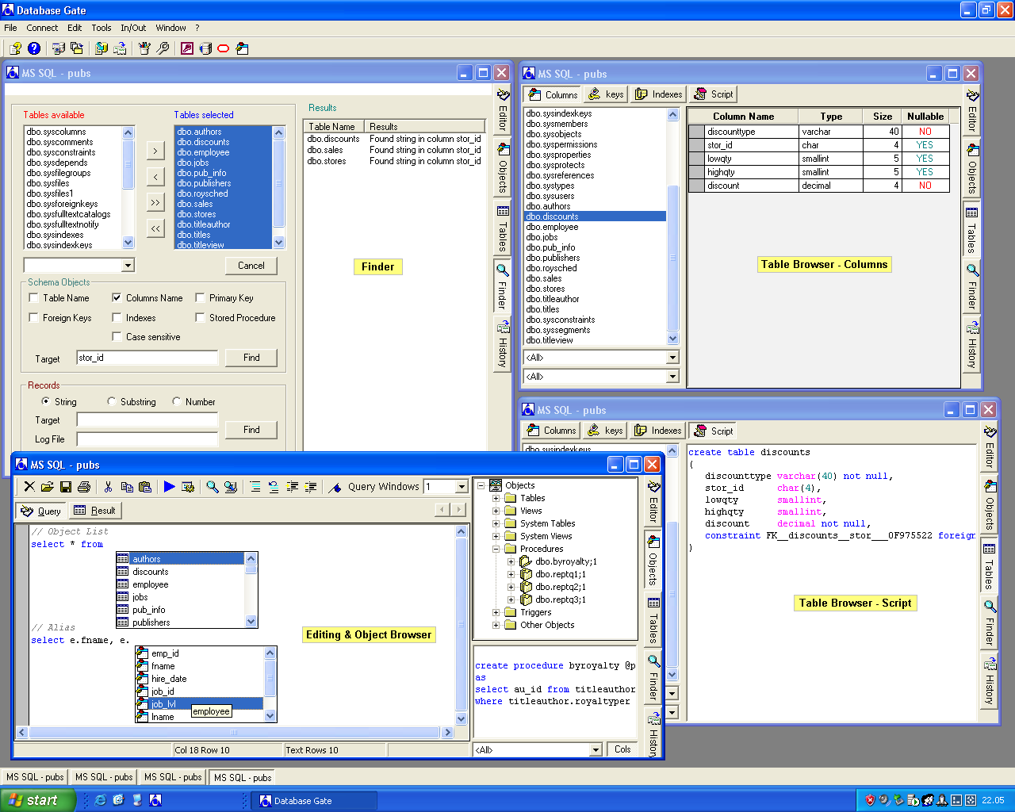The image size is (1015, 812).
Task: Click the save (floppy disk) icon in editor toolbar
Action: coord(66,487)
